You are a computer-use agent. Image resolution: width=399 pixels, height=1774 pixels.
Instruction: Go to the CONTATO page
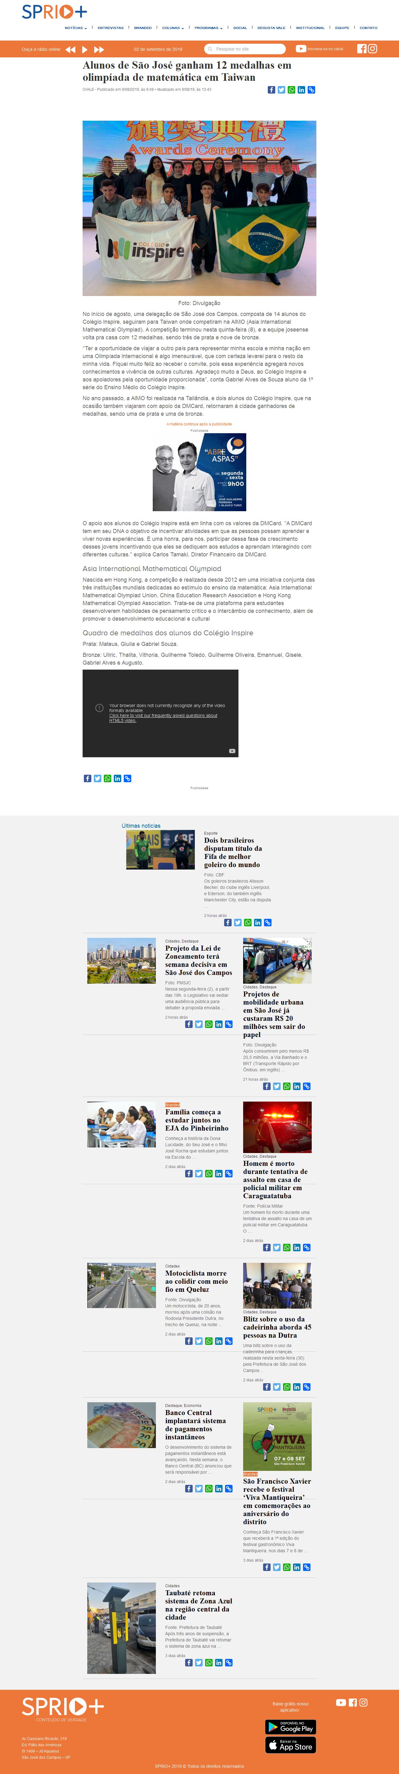click(x=368, y=28)
